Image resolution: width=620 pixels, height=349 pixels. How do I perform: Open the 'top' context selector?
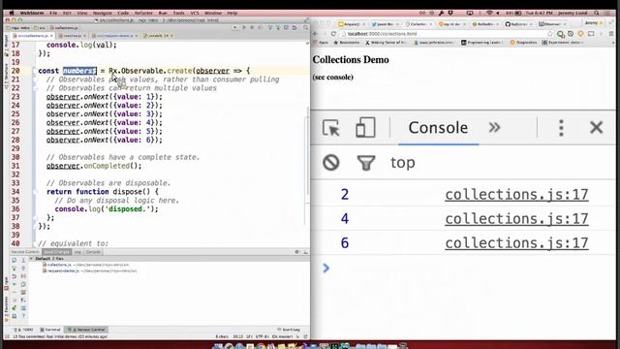(403, 163)
